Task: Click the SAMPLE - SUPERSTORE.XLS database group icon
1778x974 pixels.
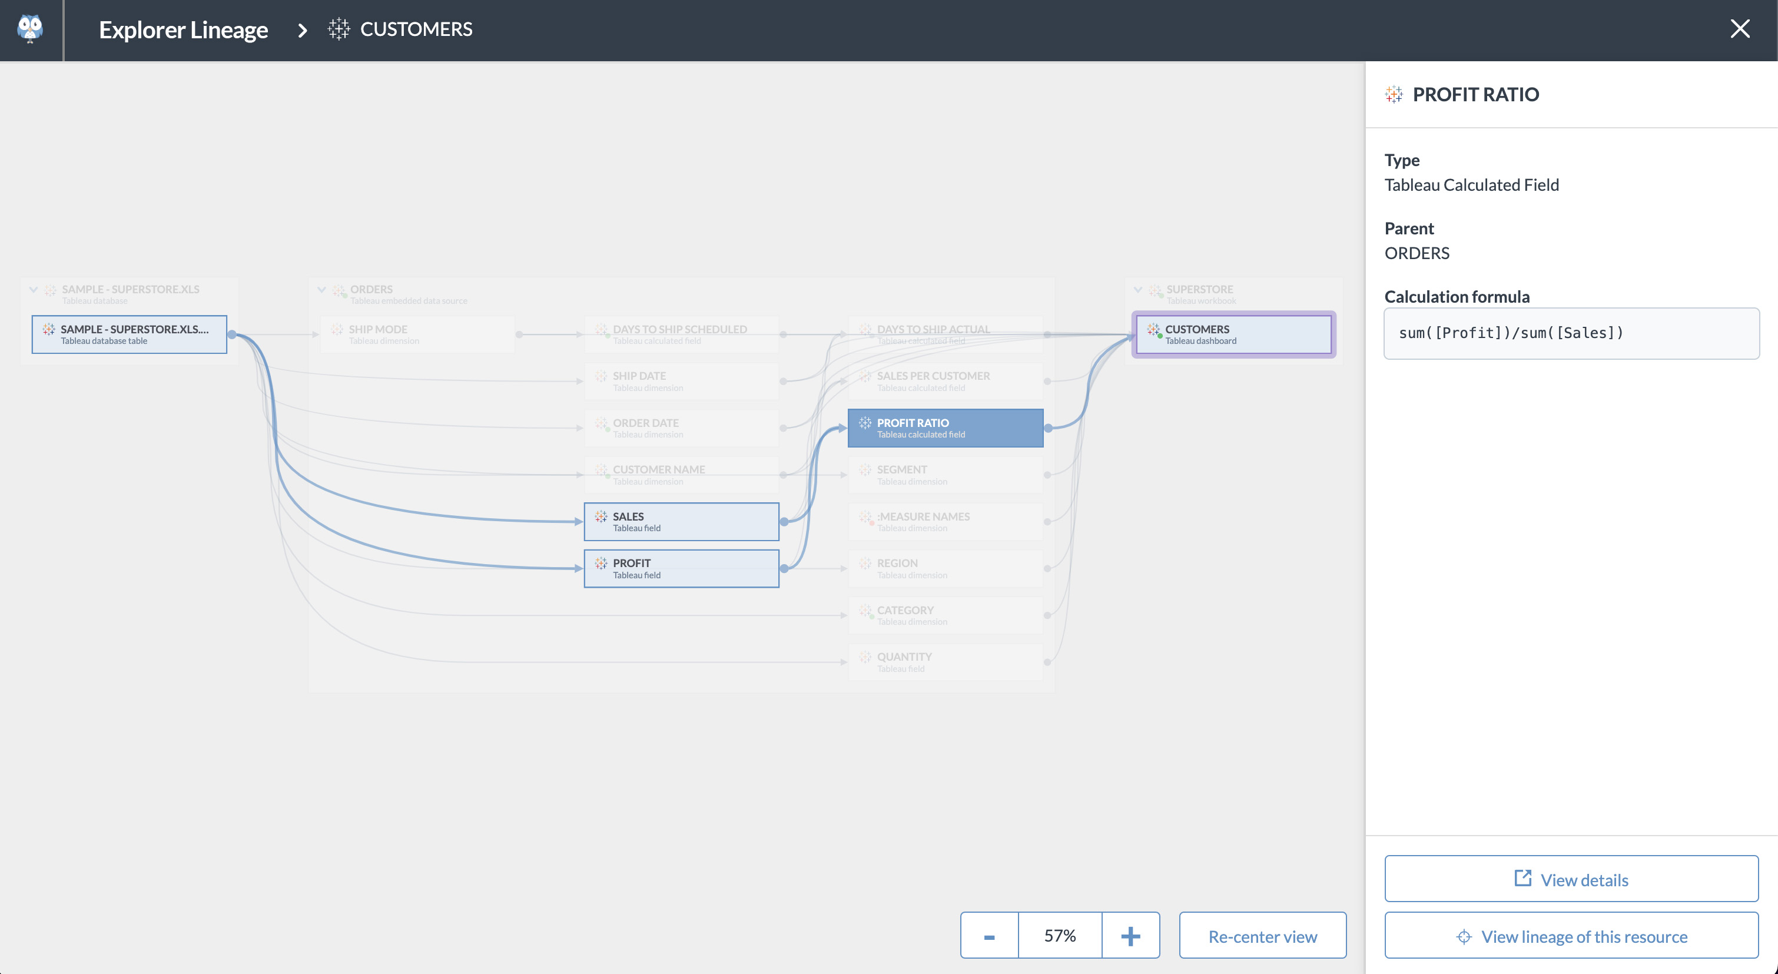Action: pos(51,290)
